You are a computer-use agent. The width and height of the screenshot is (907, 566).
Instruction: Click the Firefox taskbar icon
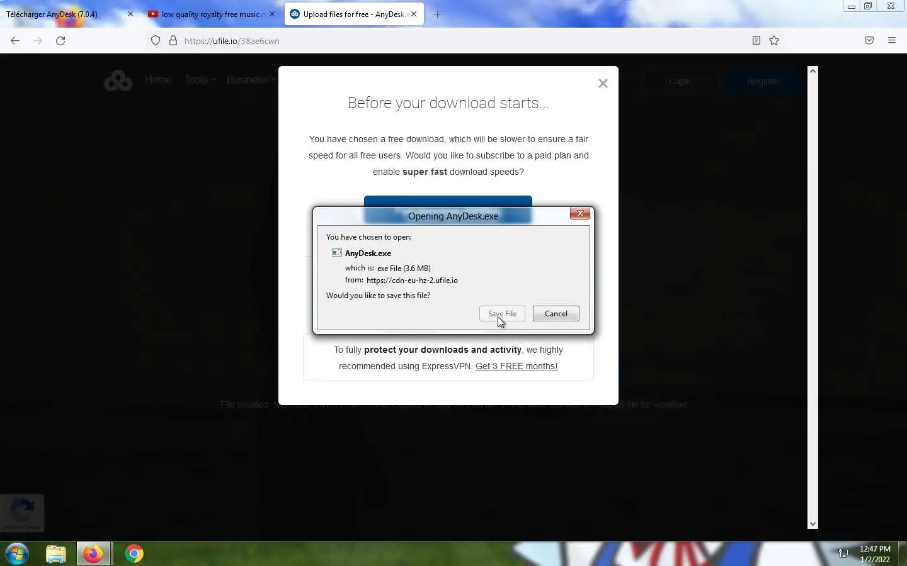[x=94, y=554]
